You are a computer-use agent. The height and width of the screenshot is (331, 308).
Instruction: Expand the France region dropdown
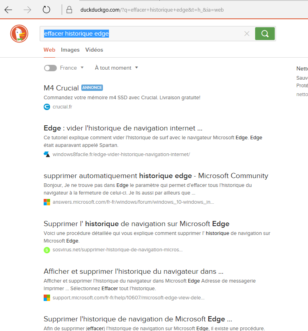point(72,68)
